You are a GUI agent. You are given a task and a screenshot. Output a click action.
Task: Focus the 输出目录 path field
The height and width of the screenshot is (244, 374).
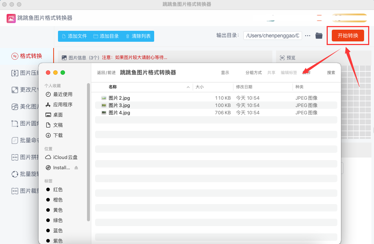pos(273,36)
